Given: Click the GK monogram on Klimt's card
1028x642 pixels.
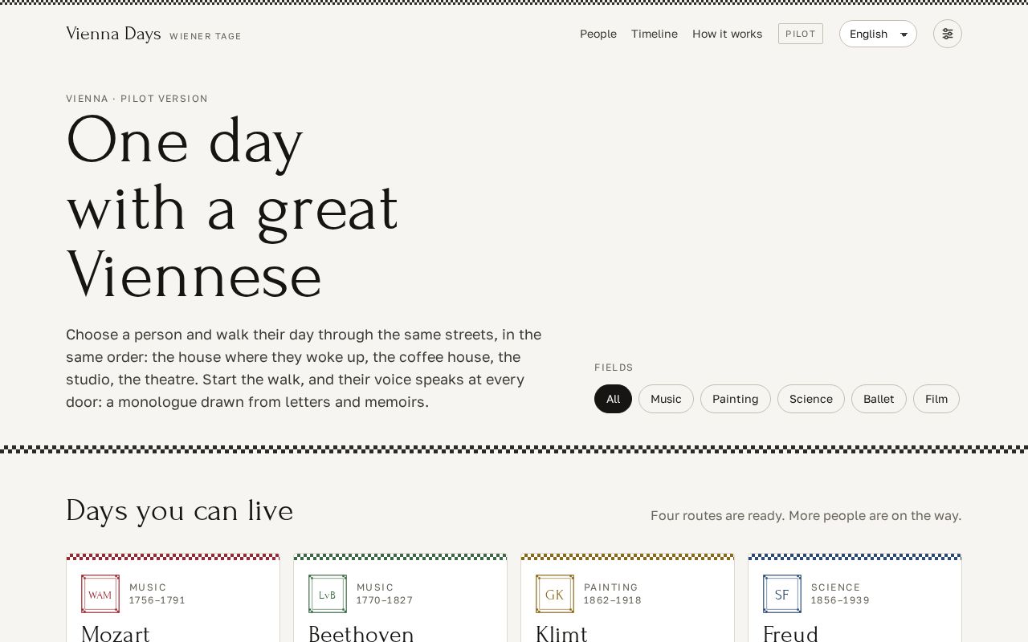Looking at the screenshot, I should pyautogui.click(x=555, y=594).
